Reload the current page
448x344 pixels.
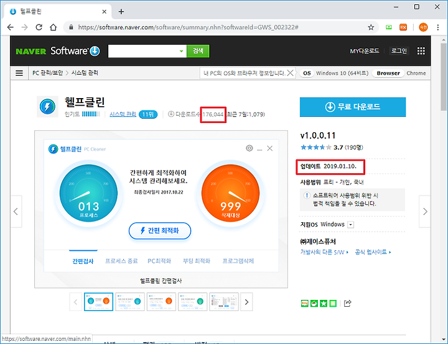tap(39, 27)
